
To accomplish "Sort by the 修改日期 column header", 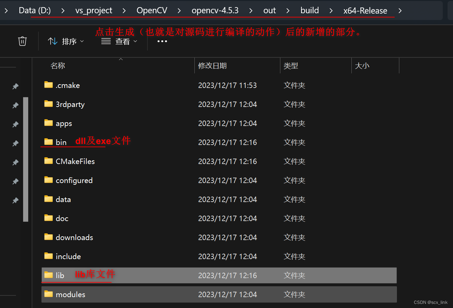I will (212, 66).
